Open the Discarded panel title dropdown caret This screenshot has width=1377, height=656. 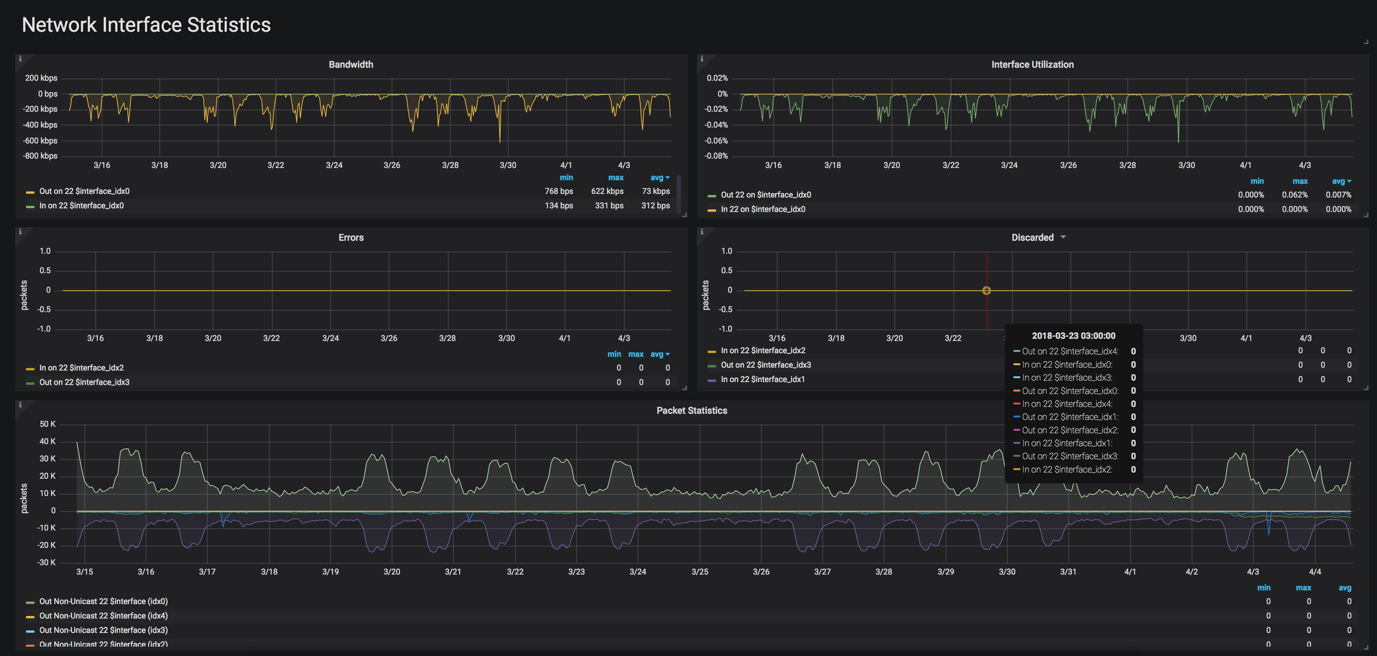click(x=1063, y=237)
